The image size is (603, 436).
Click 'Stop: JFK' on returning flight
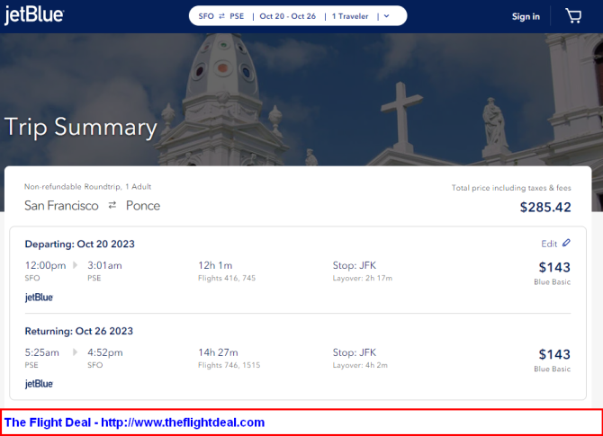click(355, 352)
